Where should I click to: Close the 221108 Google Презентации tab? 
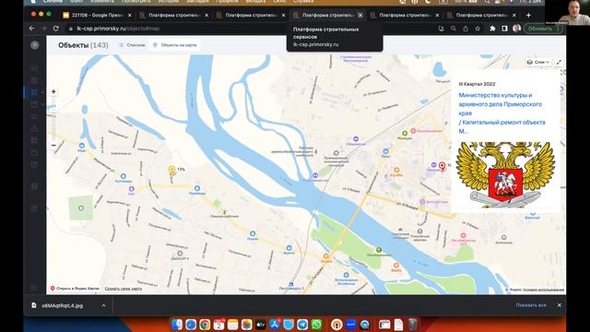click(130, 16)
